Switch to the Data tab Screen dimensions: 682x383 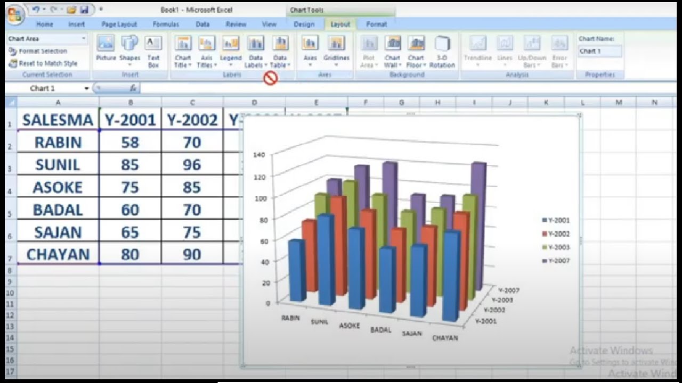point(202,24)
